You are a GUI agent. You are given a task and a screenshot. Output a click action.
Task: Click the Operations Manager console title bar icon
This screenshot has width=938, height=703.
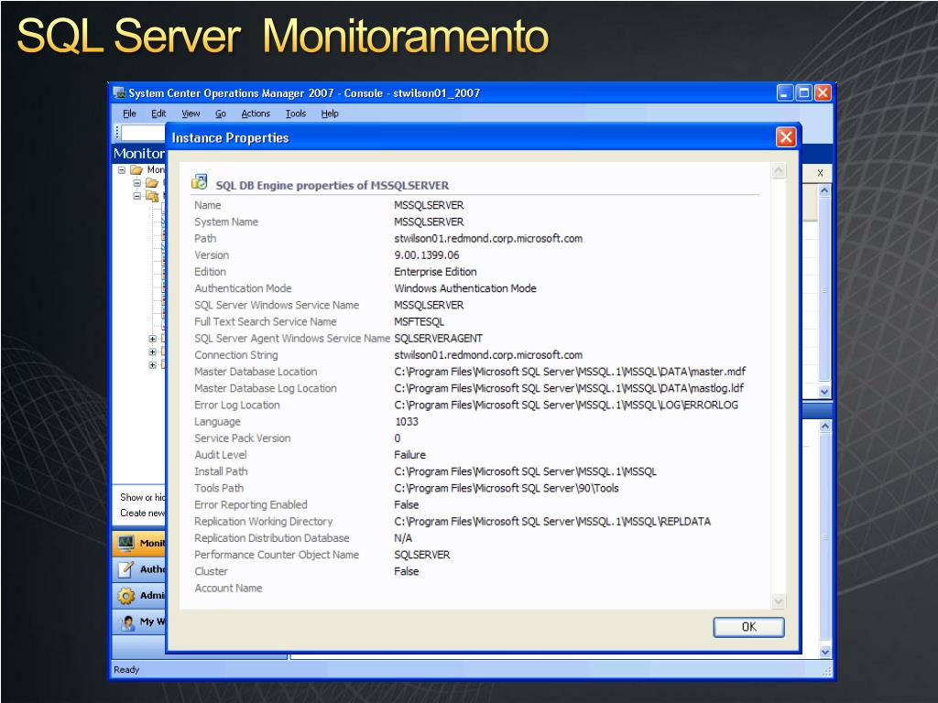click(x=120, y=92)
